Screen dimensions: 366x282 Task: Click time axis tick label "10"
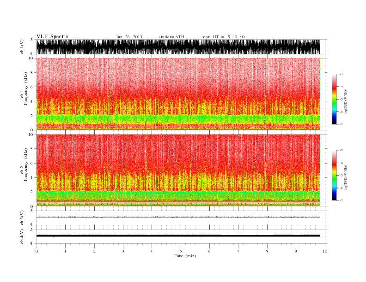[x=325, y=251]
